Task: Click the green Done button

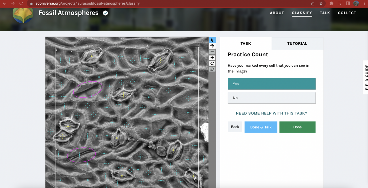Action: coord(297,127)
